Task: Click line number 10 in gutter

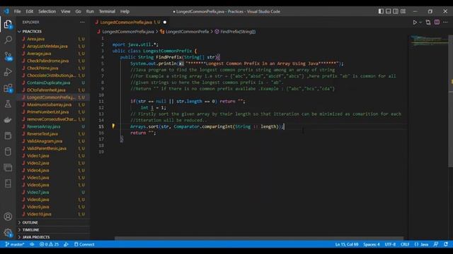Action: 101,95
